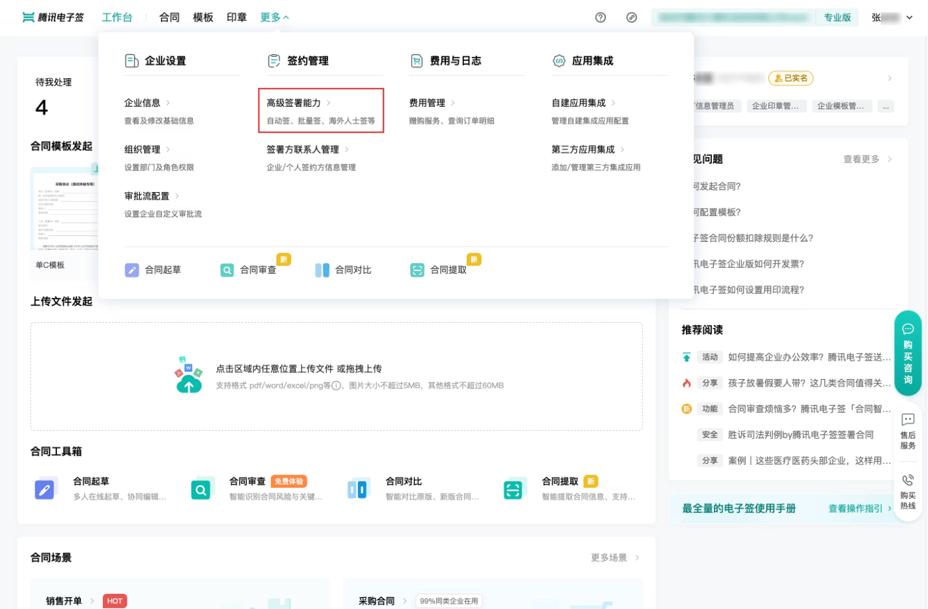Open 采购合同 scenario
928x609 pixels.
(x=377, y=601)
